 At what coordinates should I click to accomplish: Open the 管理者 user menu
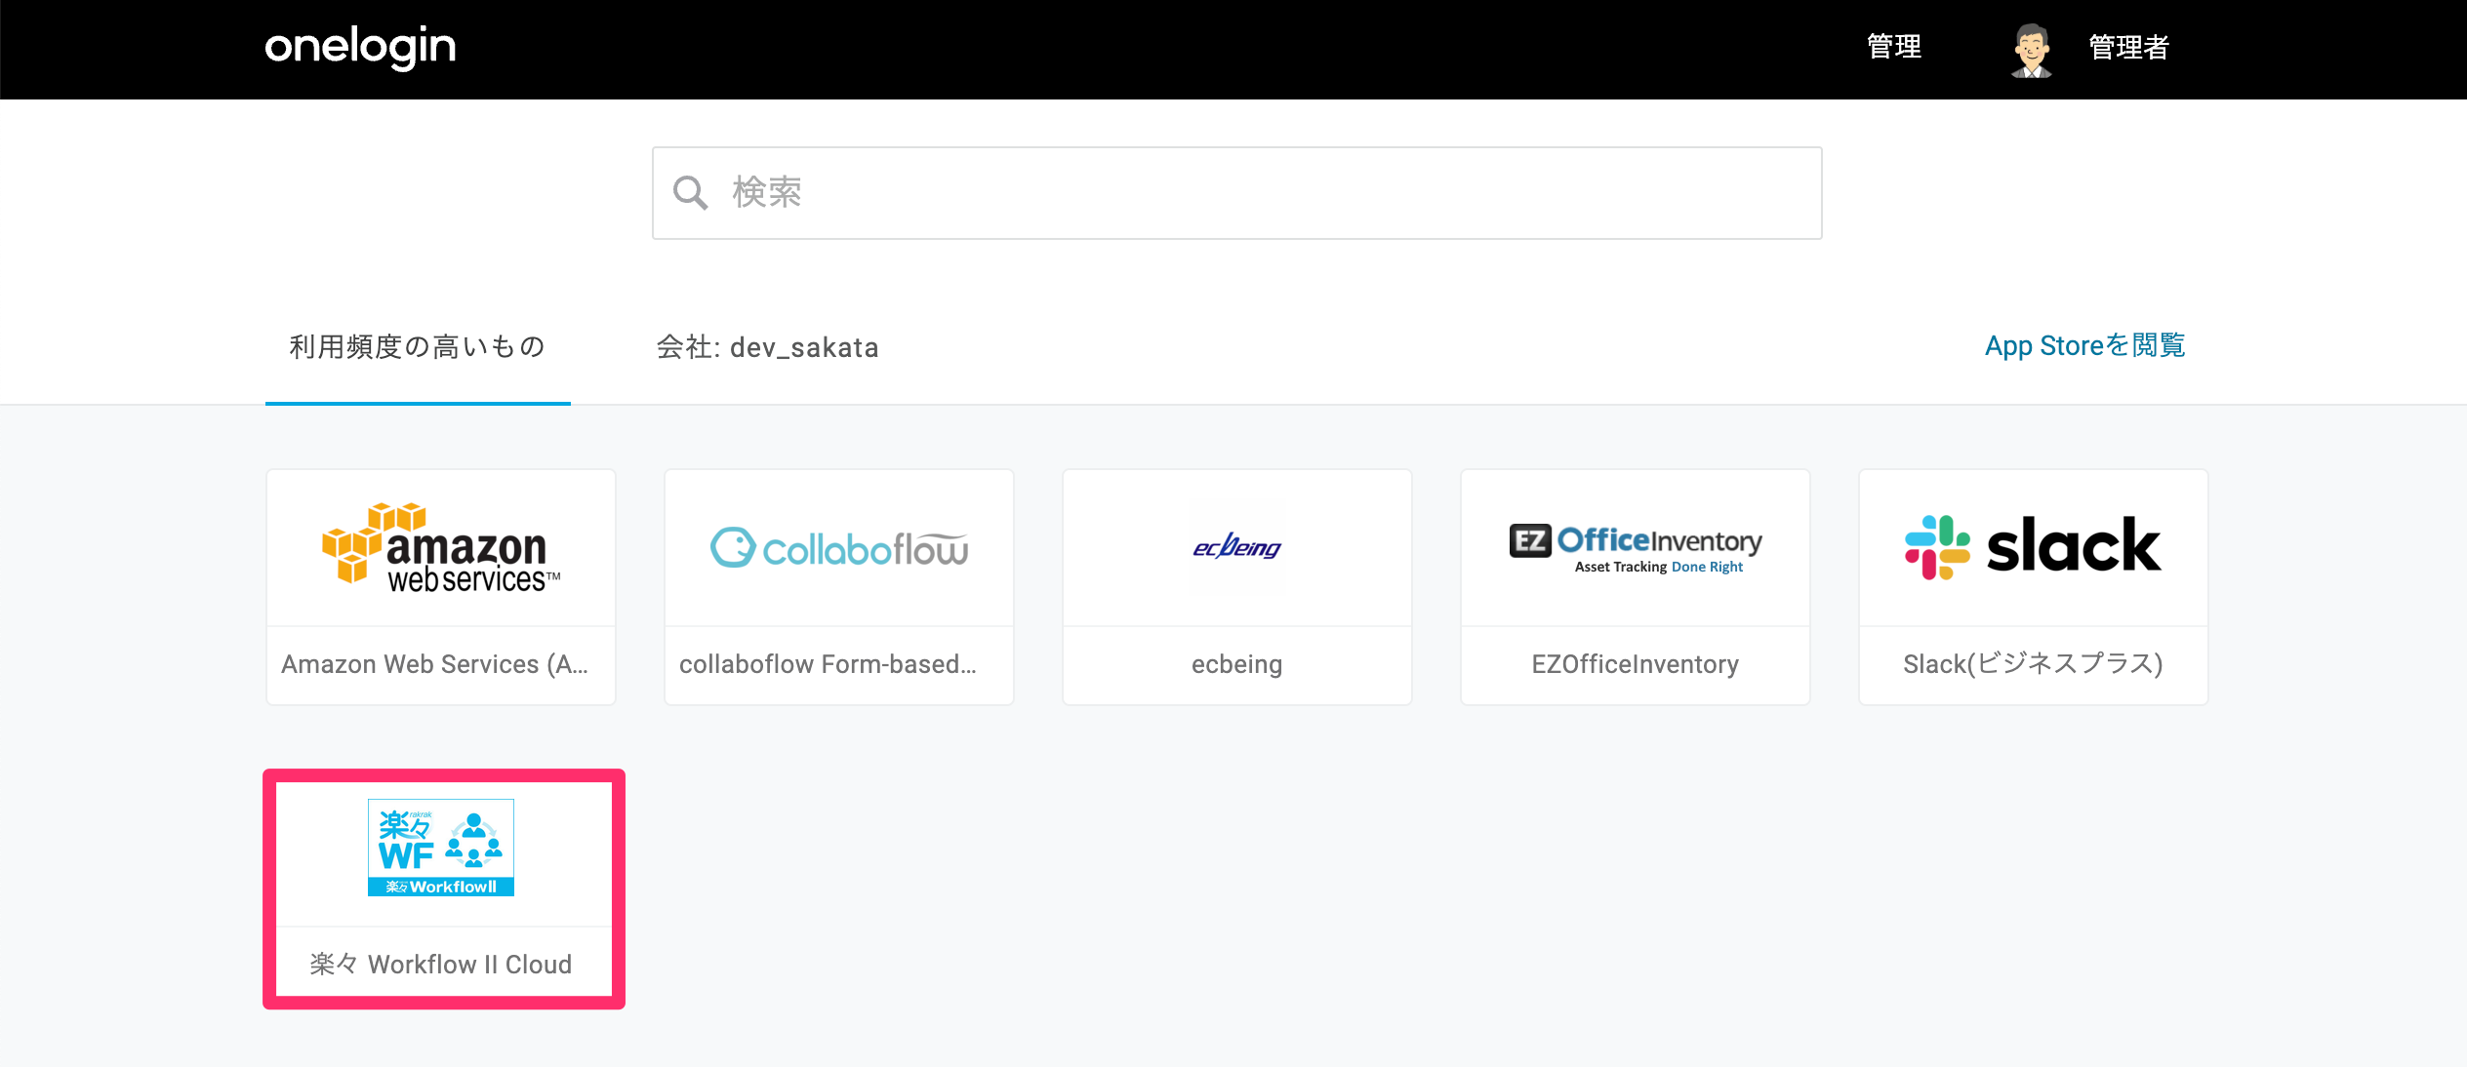[x=2128, y=47]
